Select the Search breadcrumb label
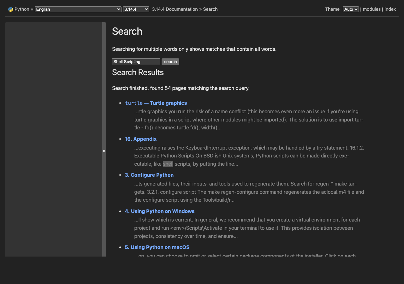This screenshot has width=404, height=284. point(211,9)
